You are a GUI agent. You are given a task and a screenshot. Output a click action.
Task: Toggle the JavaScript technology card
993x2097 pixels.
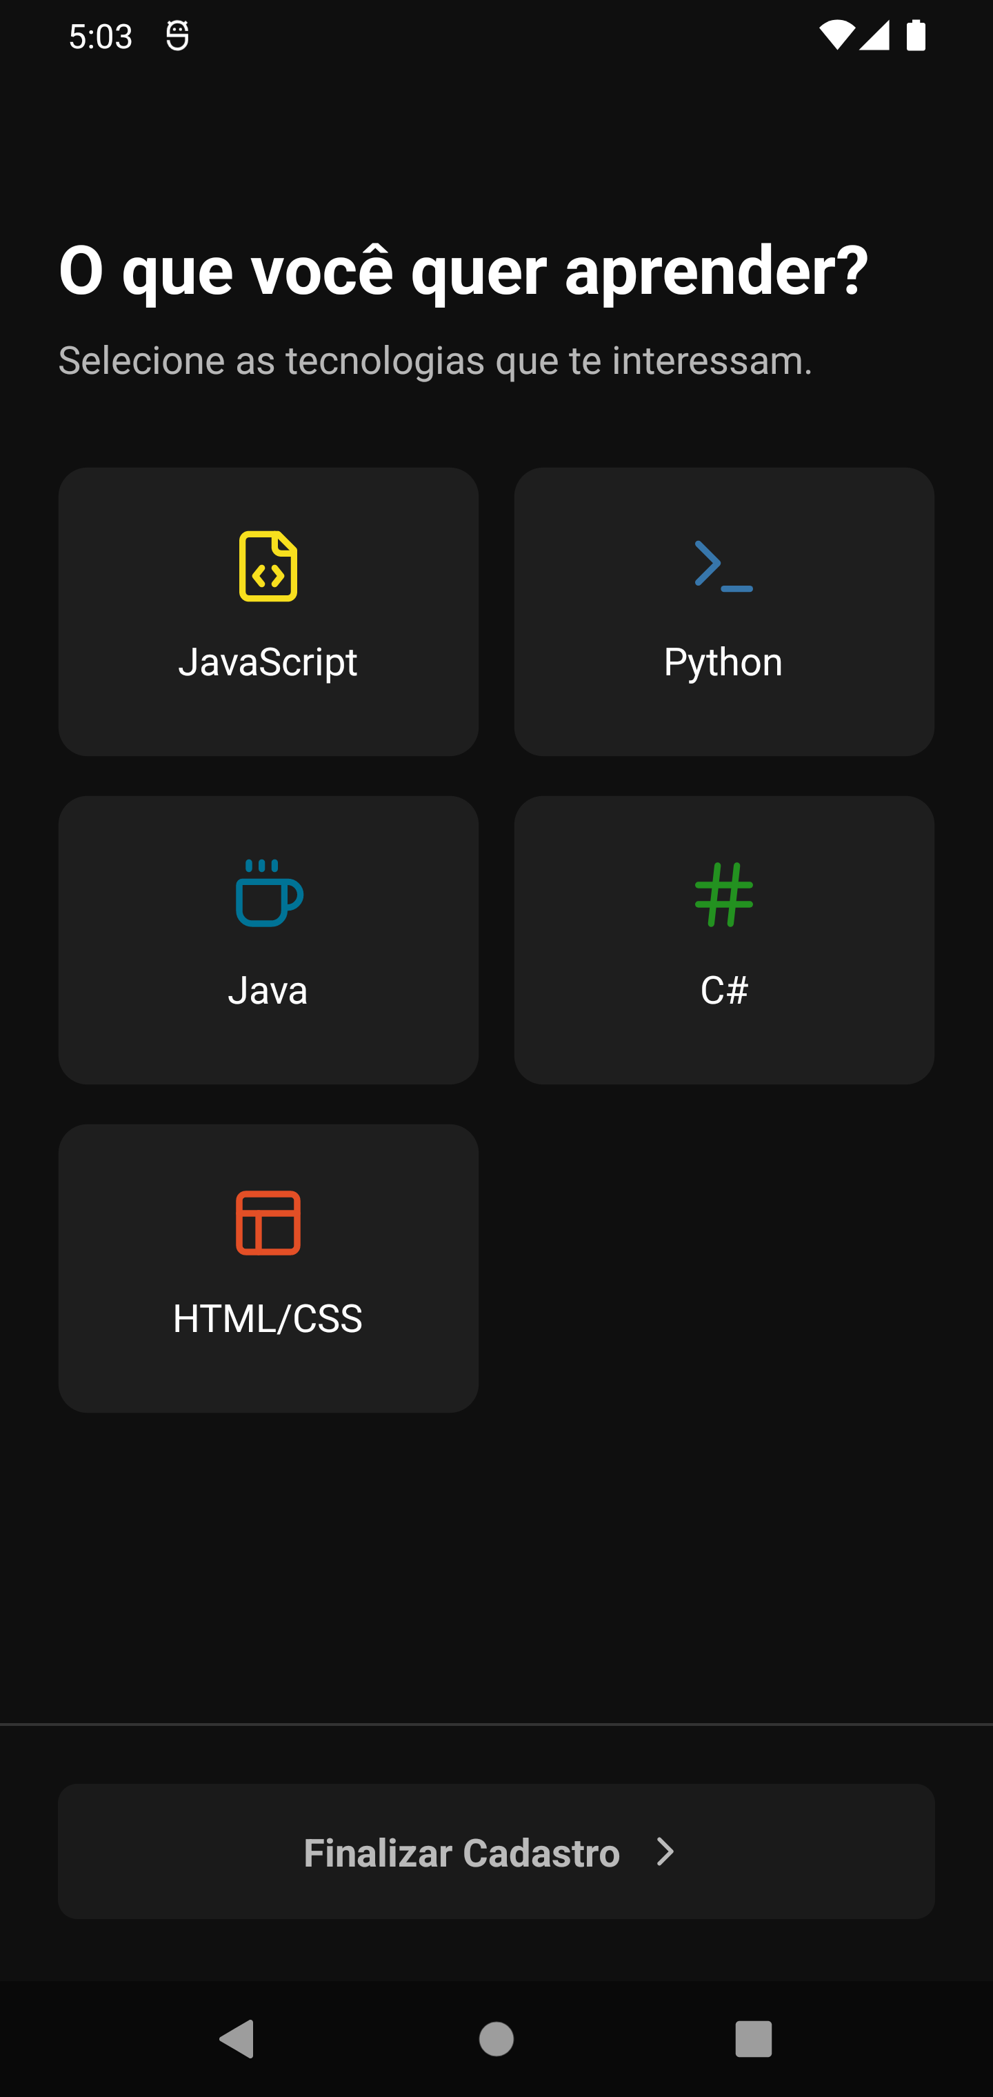[x=268, y=611]
